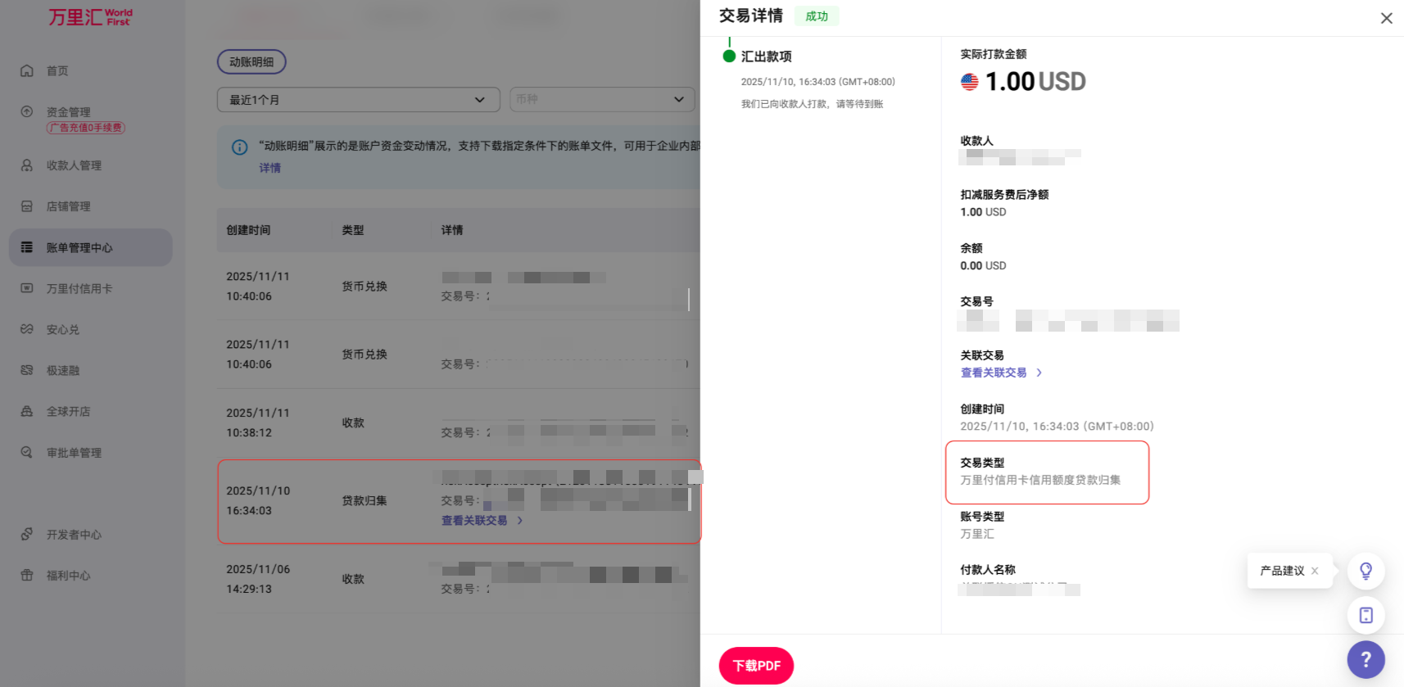Click 查看关联交易 link in details panel
The height and width of the screenshot is (687, 1404).
(x=994, y=373)
